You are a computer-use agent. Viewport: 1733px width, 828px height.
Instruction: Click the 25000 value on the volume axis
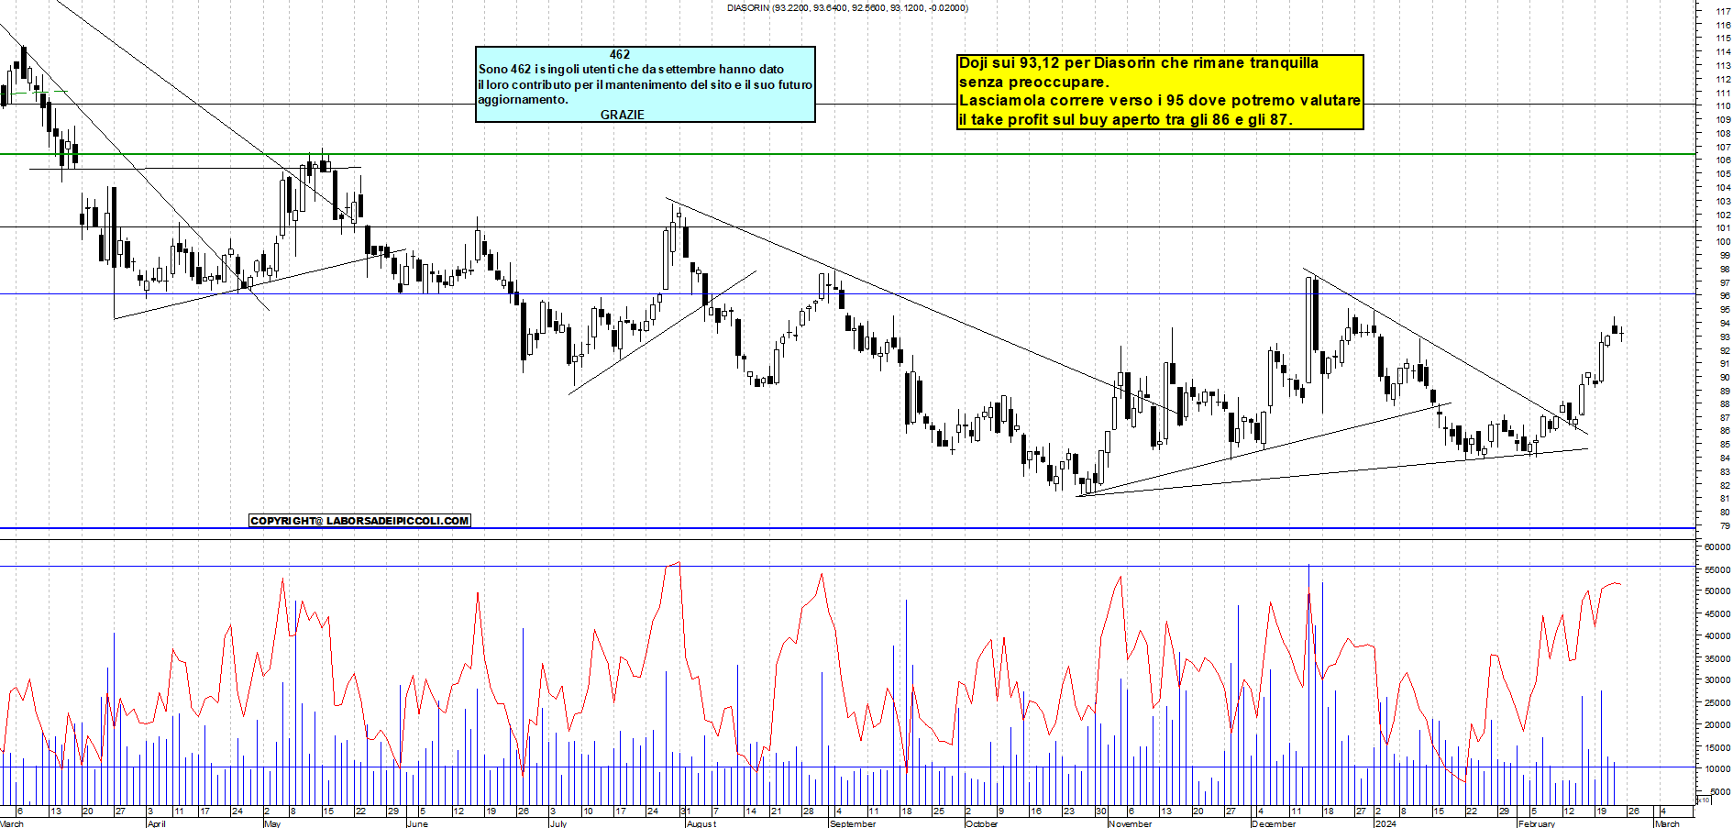click(1717, 702)
